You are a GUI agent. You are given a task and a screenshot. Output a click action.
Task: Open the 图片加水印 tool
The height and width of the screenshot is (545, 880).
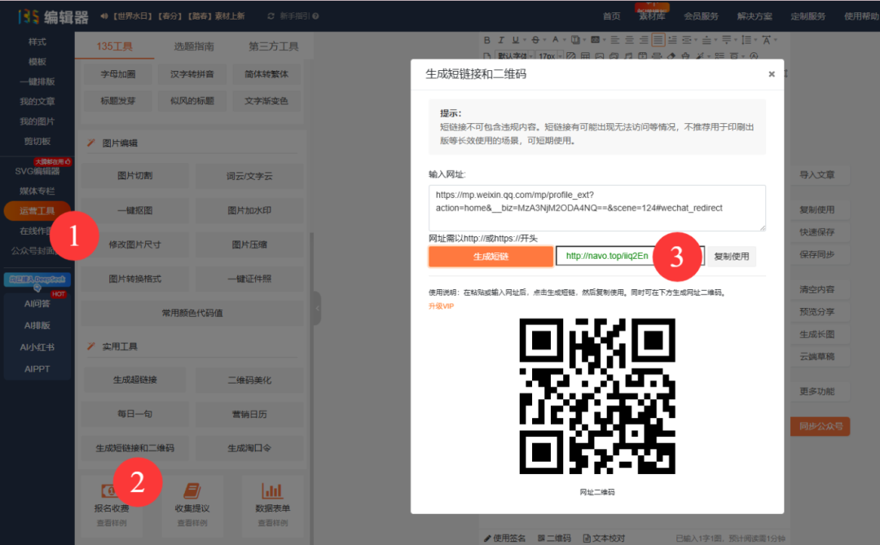pos(249,210)
